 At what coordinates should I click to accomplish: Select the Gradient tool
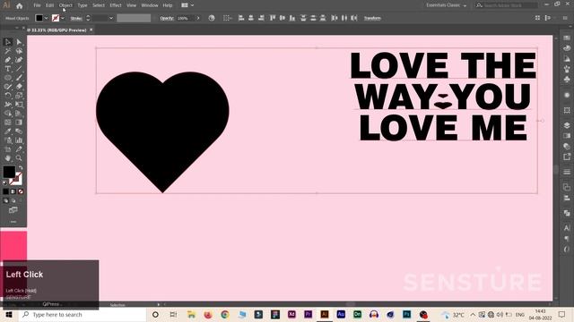pyautogui.click(x=19, y=123)
